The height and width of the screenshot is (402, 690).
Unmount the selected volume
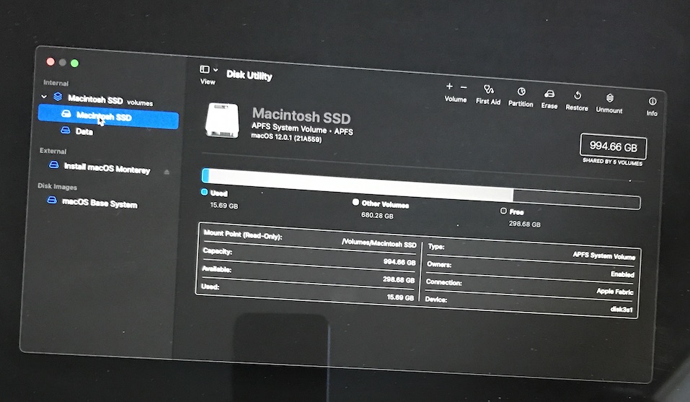click(x=609, y=97)
